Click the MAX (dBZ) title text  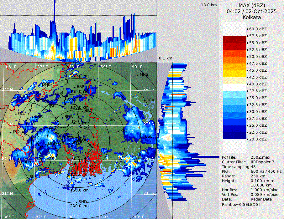point(252,5)
